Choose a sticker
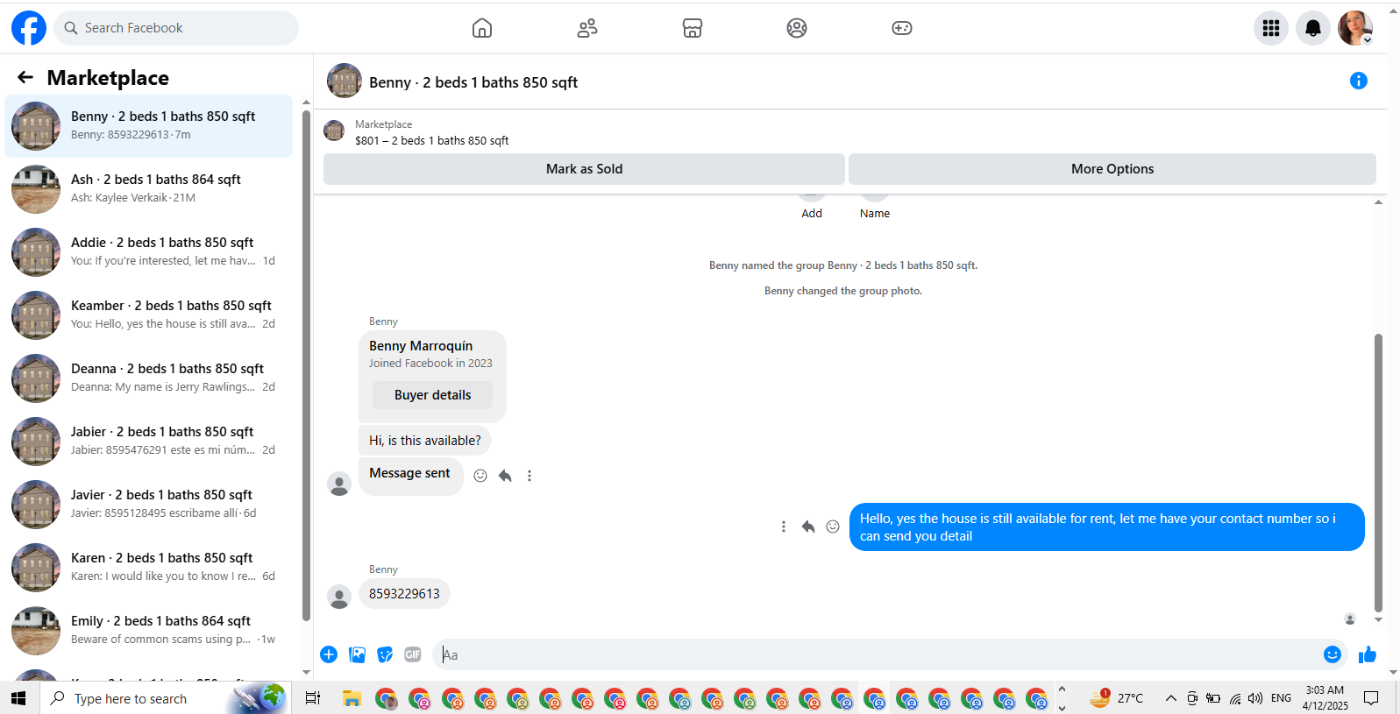Viewport: 1400px width, 714px height. click(x=385, y=654)
